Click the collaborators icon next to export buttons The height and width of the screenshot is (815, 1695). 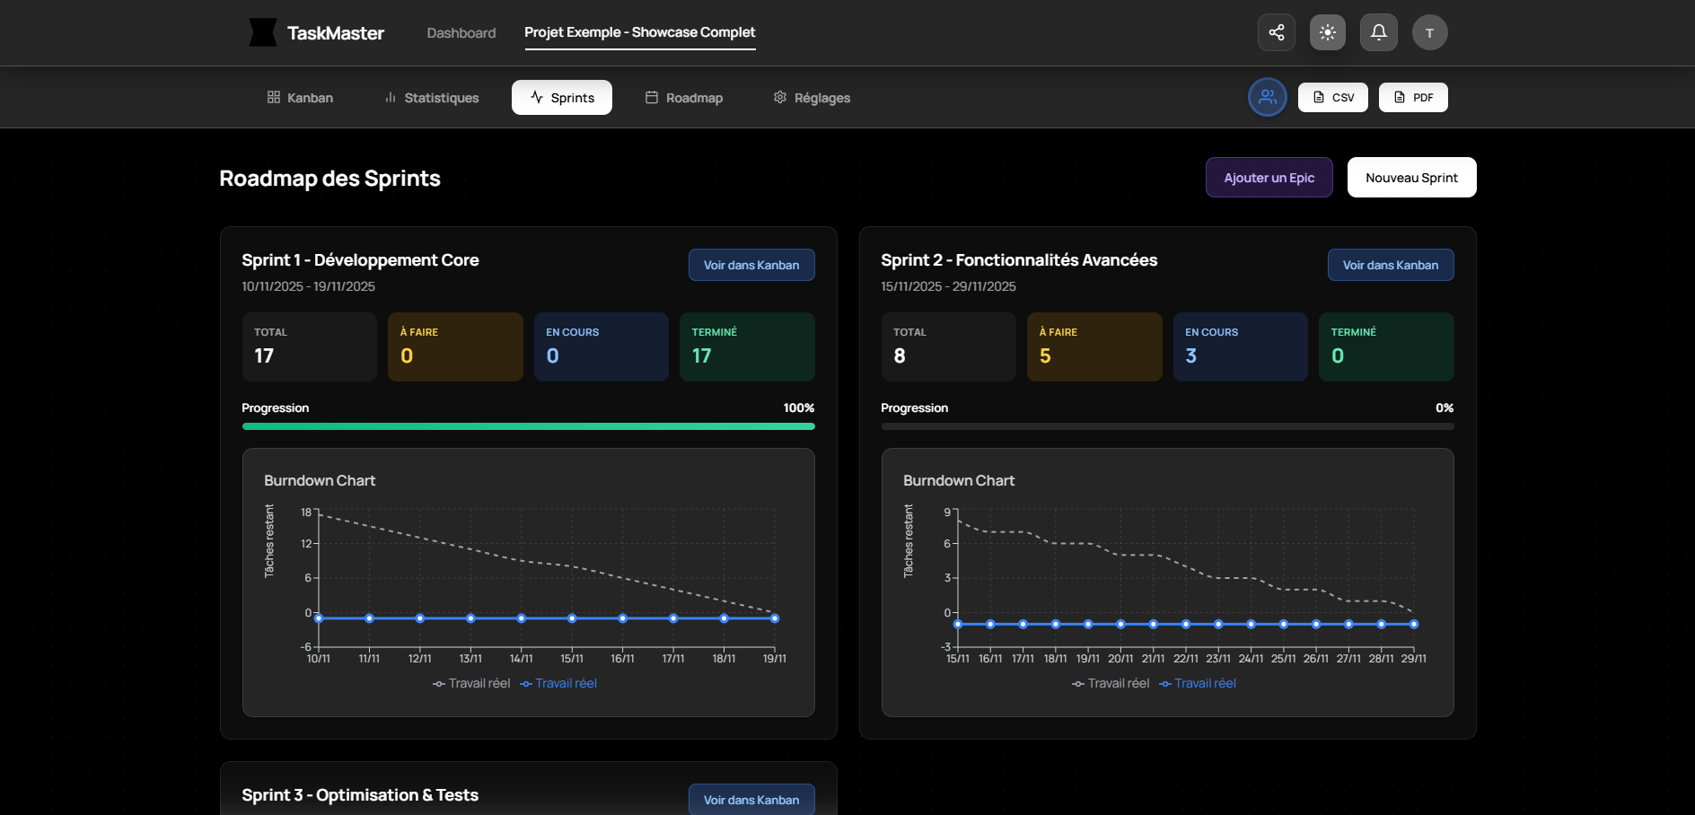[1267, 97]
